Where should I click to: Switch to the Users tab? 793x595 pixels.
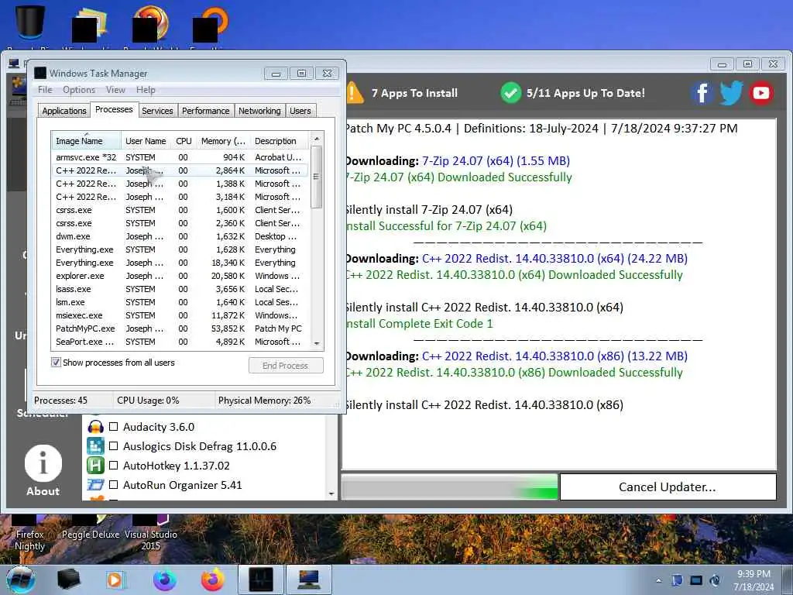pyautogui.click(x=300, y=111)
